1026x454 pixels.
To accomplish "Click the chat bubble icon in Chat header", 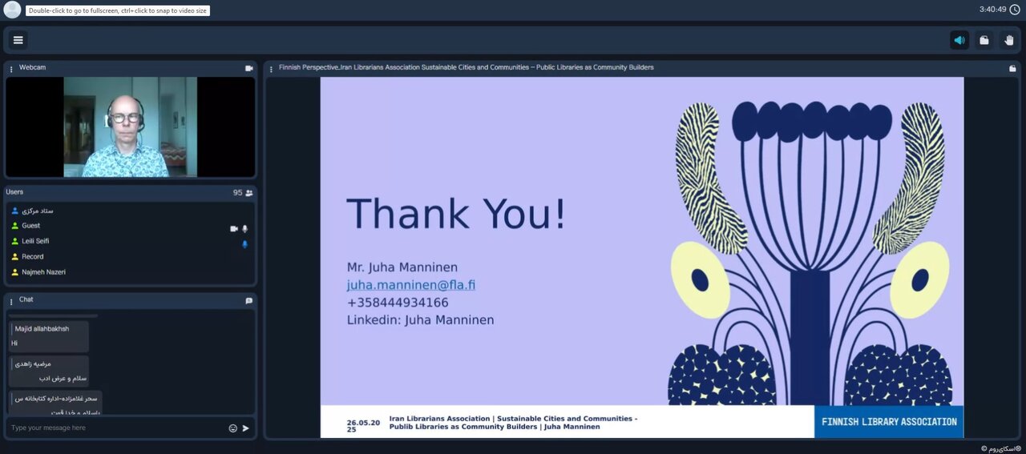I will point(248,301).
